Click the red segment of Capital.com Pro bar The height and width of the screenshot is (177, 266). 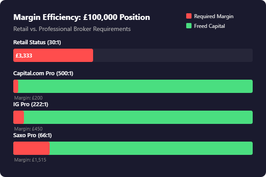click(x=16, y=86)
